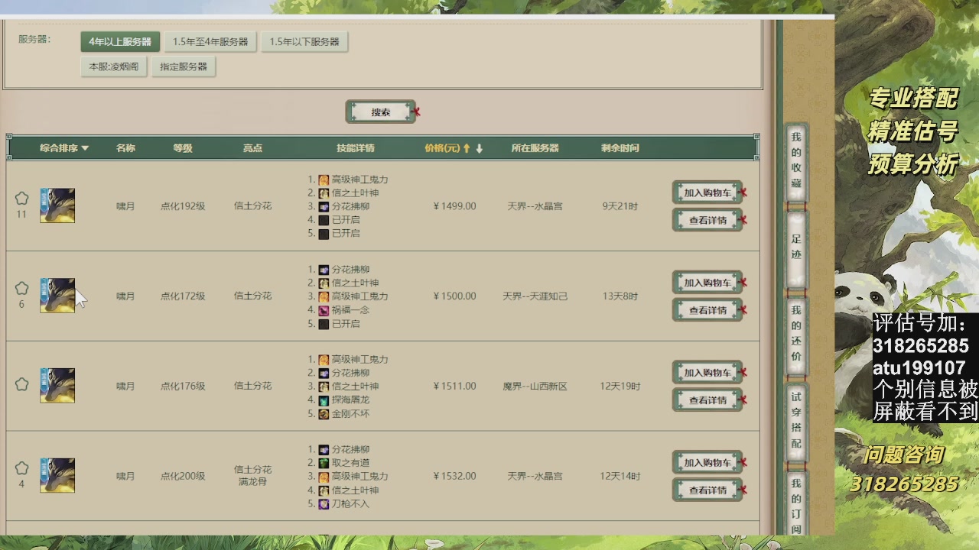Image resolution: width=979 pixels, height=550 pixels.
Task: Click the 9天21时 remaining time cell
Action: [x=620, y=206]
